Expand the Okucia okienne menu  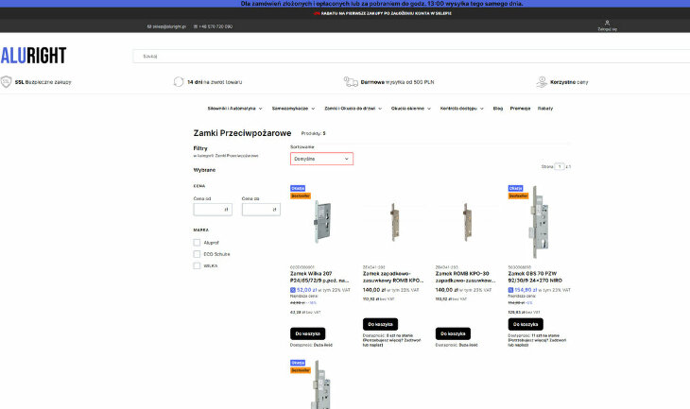click(411, 109)
